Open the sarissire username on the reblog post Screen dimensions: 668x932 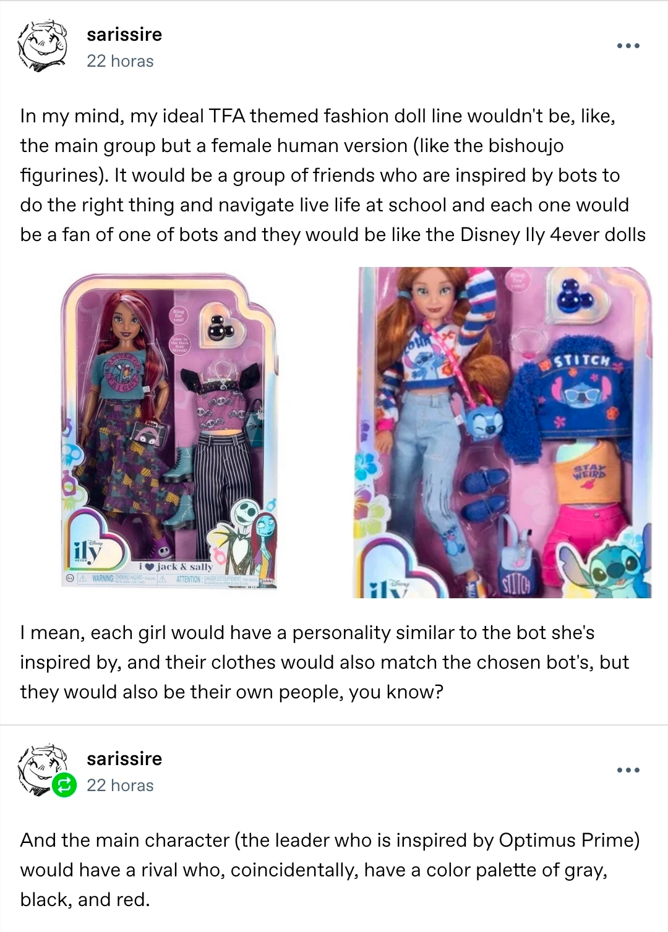tap(124, 759)
